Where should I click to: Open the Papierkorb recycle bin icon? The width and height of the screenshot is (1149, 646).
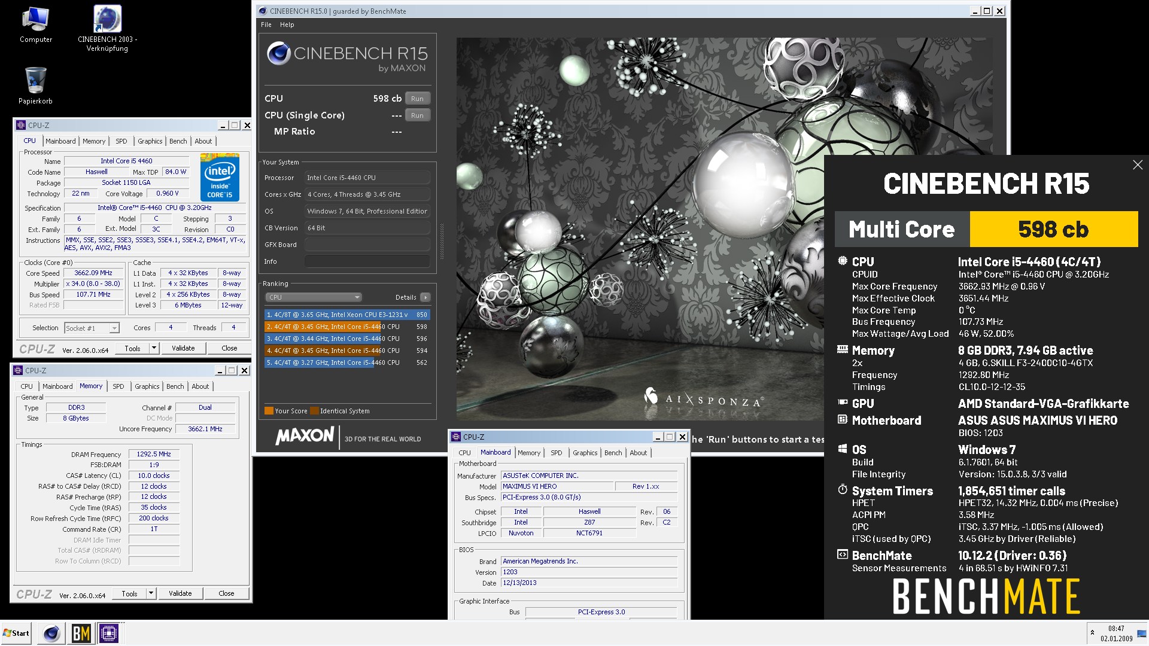coord(35,86)
